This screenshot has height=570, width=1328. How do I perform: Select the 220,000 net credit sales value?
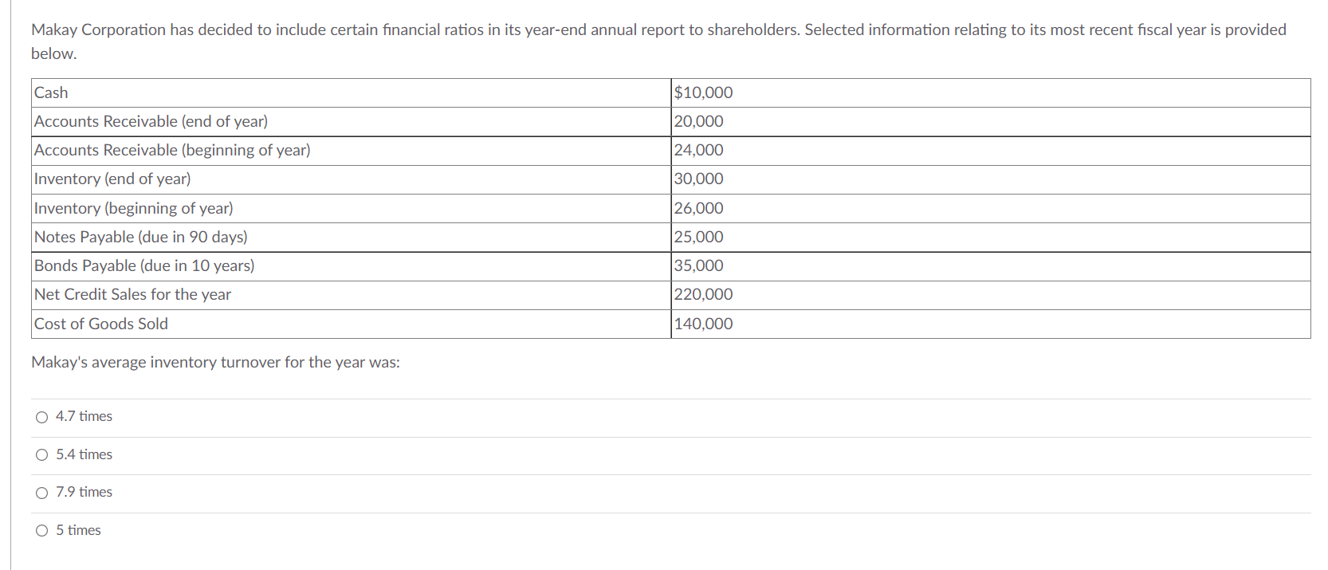(x=703, y=294)
